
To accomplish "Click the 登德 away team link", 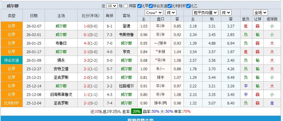I will coord(126,26).
